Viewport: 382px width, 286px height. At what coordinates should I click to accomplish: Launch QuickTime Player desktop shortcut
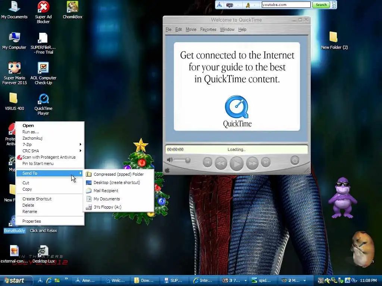pos(43,105)
